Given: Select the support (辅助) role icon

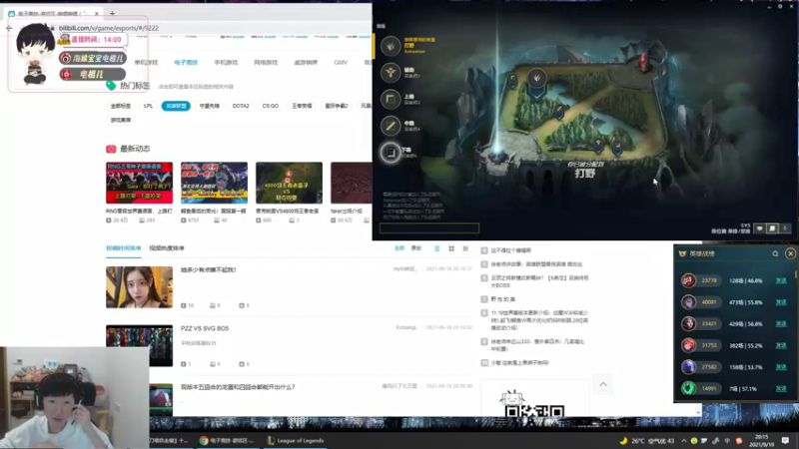Looking at the screenshot, I should click(x=391, y=73).
